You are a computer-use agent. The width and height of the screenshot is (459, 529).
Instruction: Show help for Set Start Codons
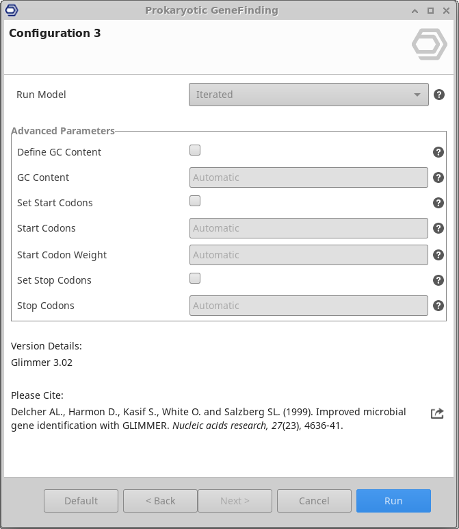pyautogui.click(x=438, y=203)
